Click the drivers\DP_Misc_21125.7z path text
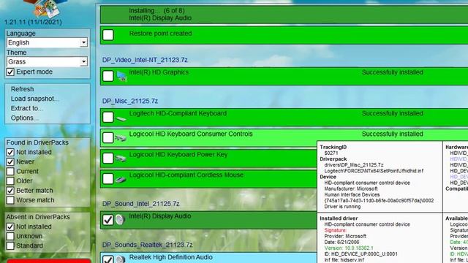Image resolution: width=468 pixels, height=263 pixels. tap(354, 165)
